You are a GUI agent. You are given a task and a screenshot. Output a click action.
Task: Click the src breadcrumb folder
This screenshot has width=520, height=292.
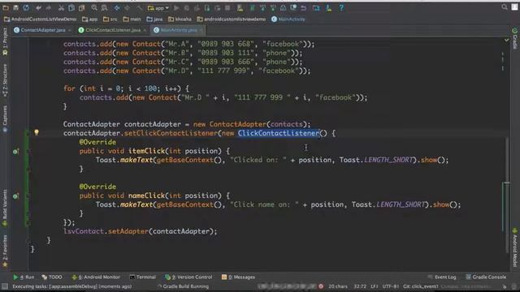click(x=110, y=19)
